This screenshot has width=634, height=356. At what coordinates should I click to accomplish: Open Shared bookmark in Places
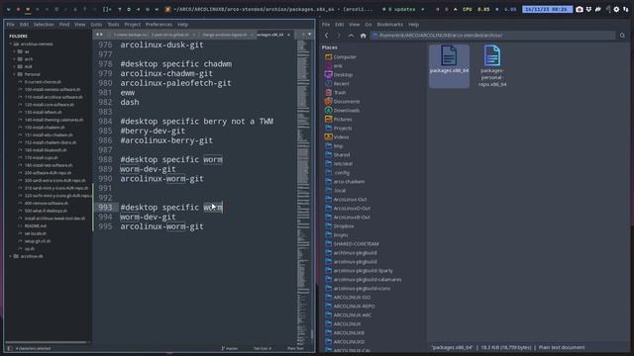[341, 154]
